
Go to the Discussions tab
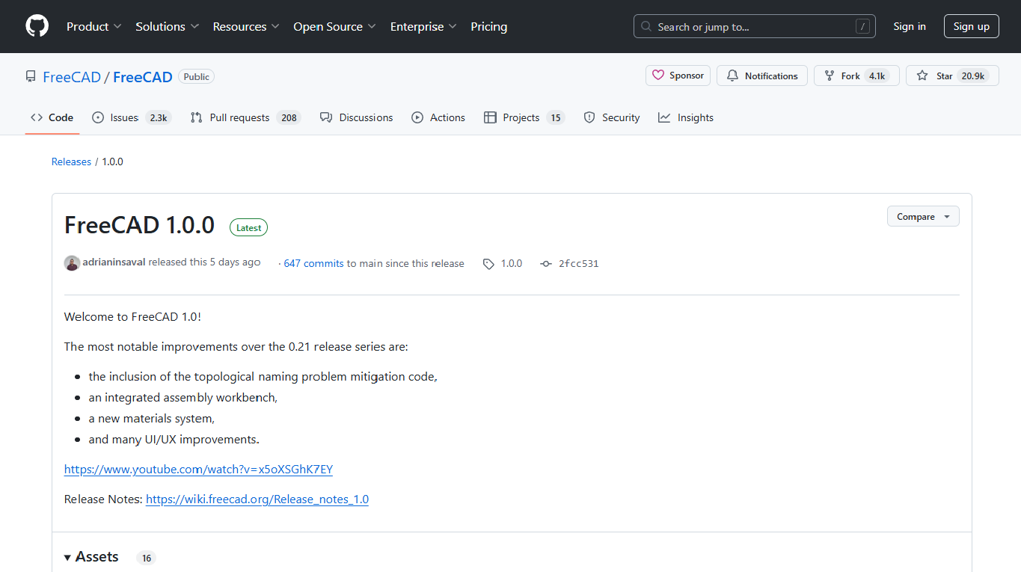click(356, 117)
